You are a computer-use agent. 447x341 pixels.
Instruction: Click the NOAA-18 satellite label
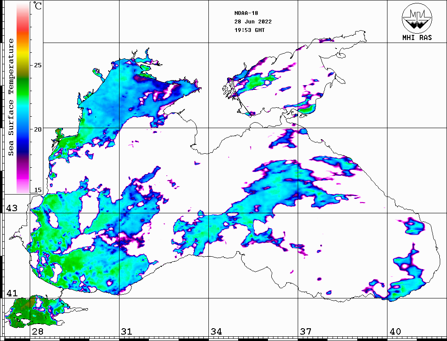pyautogui.click(x=246, y=13)
